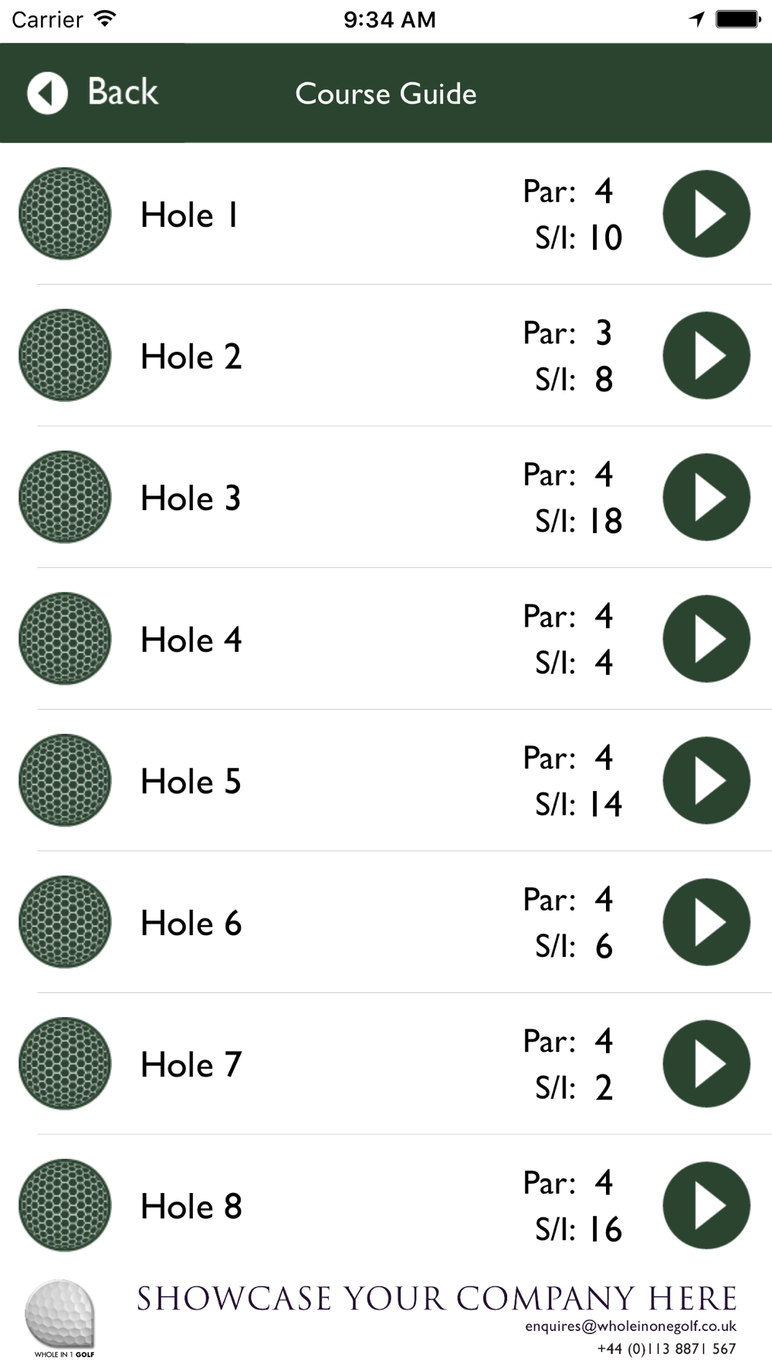Click the Whole In 1 Golf logo
Viewport: 772px width, 1372px height.
click(61, 1319)
